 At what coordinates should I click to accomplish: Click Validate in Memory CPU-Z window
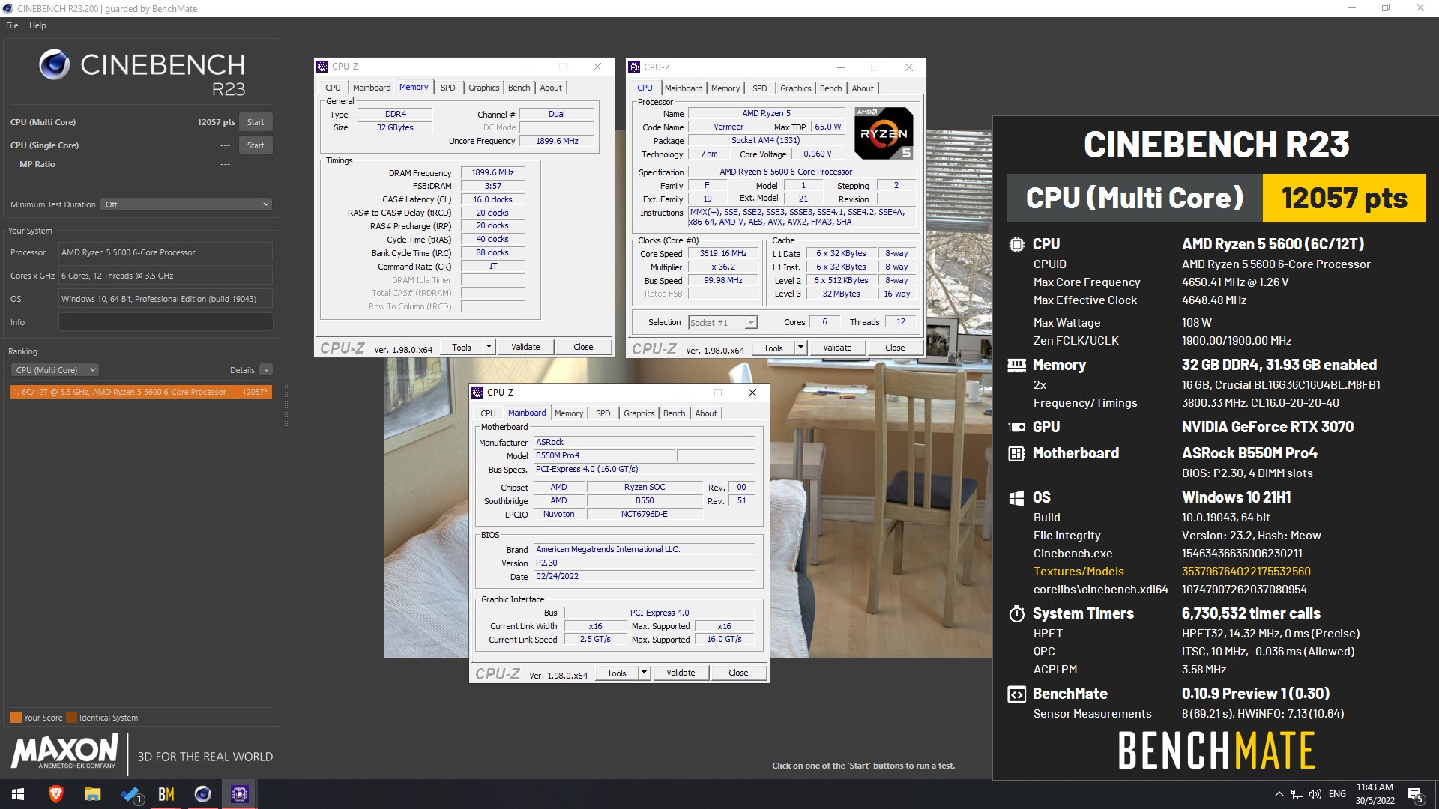coord(525,347)
